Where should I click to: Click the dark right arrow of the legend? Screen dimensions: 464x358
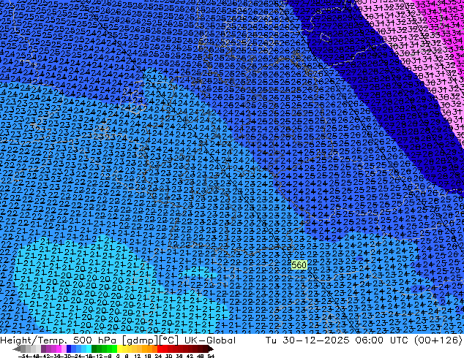[x=210, y=349]
